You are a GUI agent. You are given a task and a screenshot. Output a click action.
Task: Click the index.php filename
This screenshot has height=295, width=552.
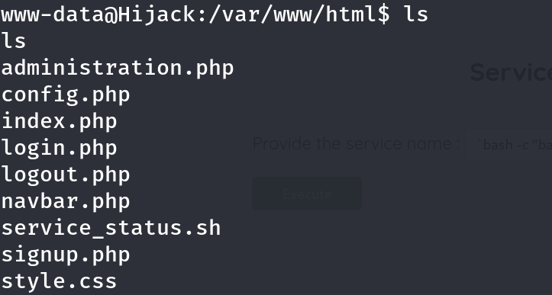click(x=59, y=121)
